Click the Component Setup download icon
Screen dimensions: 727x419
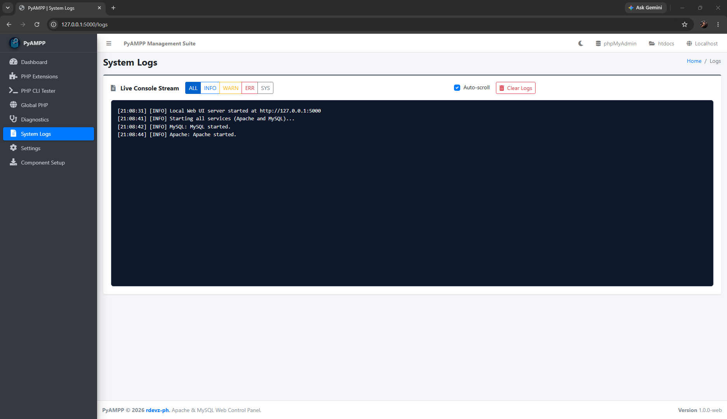tap(14, 162)
